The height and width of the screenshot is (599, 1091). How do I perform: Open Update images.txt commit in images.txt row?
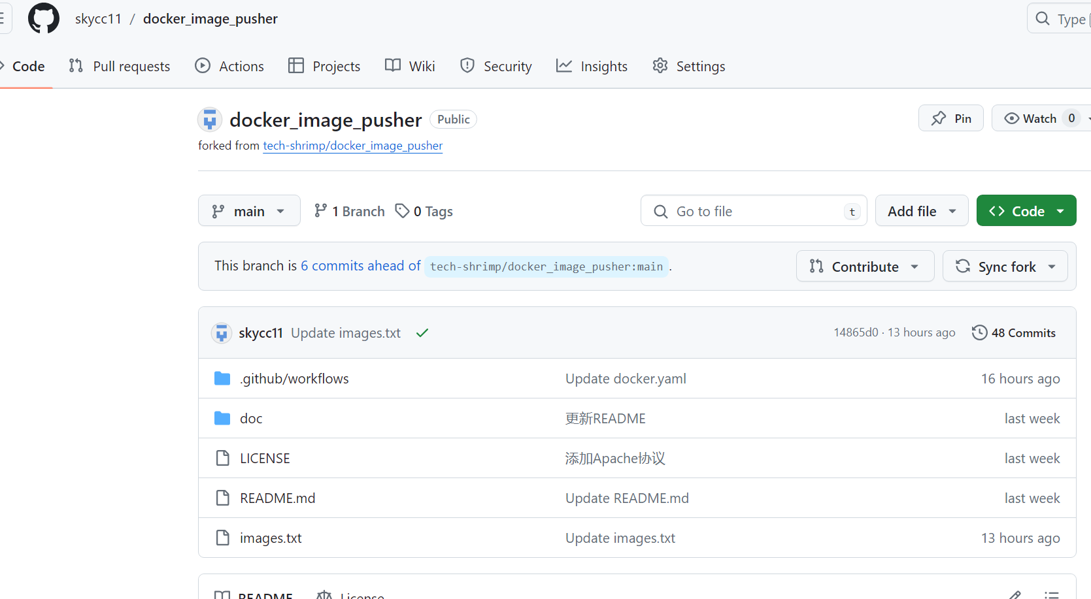pos(620,538)
